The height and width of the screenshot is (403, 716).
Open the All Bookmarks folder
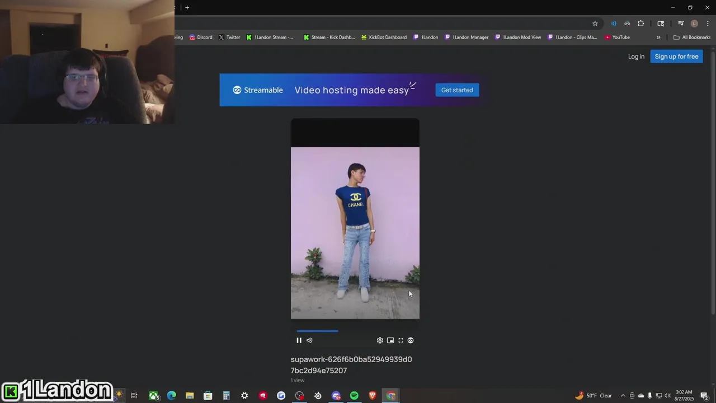point(692,38)
